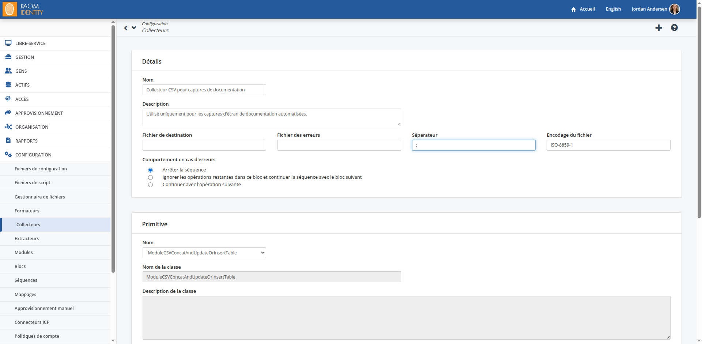Expand the GENS menu section
The height and width of the screenshot is (344, 702).
pyautogui.click(x=55, y=71)
